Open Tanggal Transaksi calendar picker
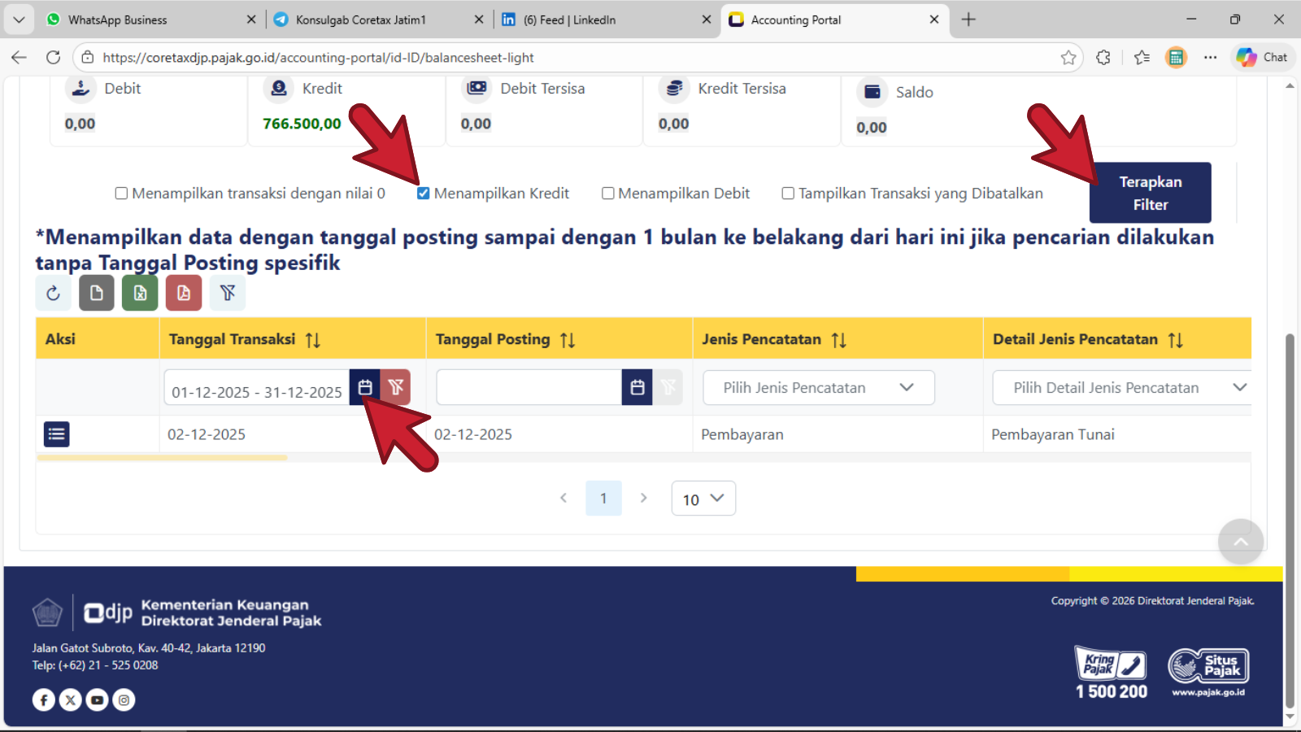 [365, 388]
